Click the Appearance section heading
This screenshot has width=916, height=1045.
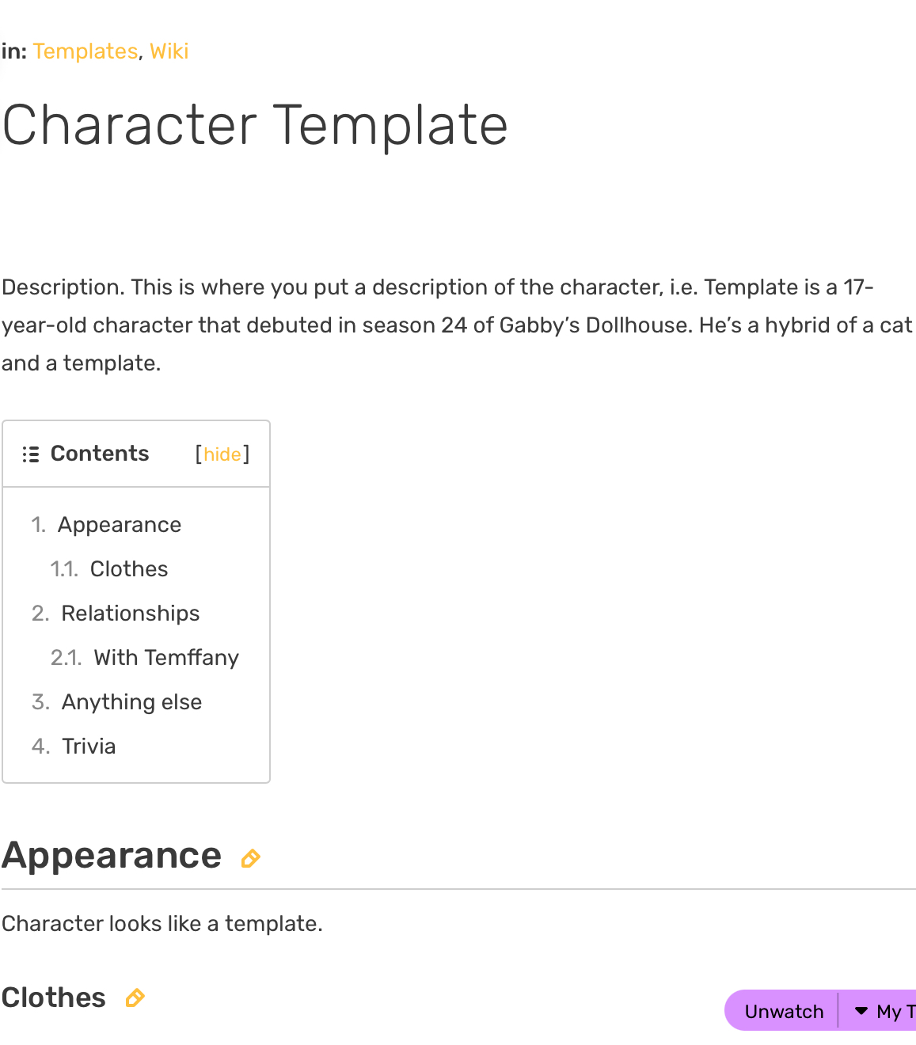(x=112, y=856)
